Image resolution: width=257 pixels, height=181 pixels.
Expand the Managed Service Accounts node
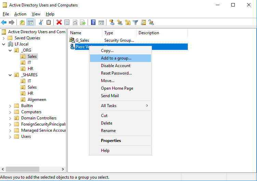click(x=10, y=131)
